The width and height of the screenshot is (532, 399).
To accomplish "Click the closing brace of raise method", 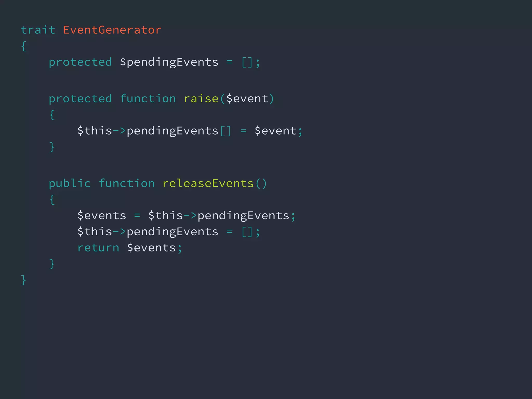I will (52, 147).
